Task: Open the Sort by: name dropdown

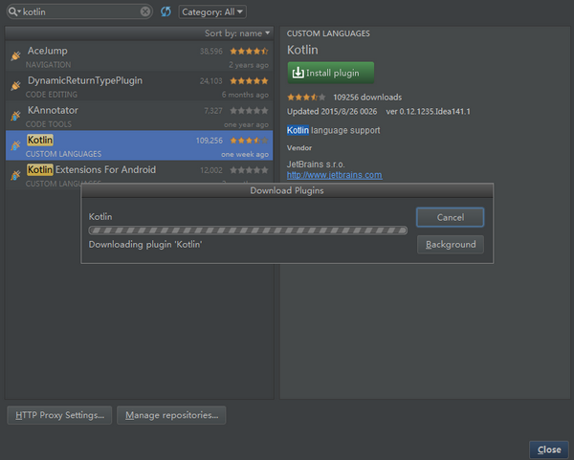Action: click(237, 33)
